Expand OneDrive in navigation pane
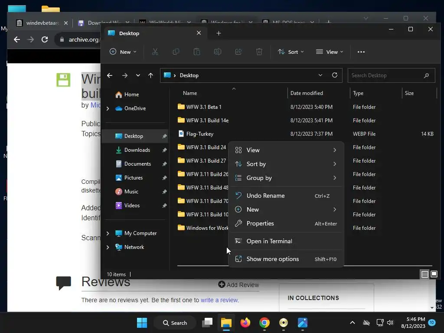The width and height of the screenshot is (444, 333). click(108, 108)
